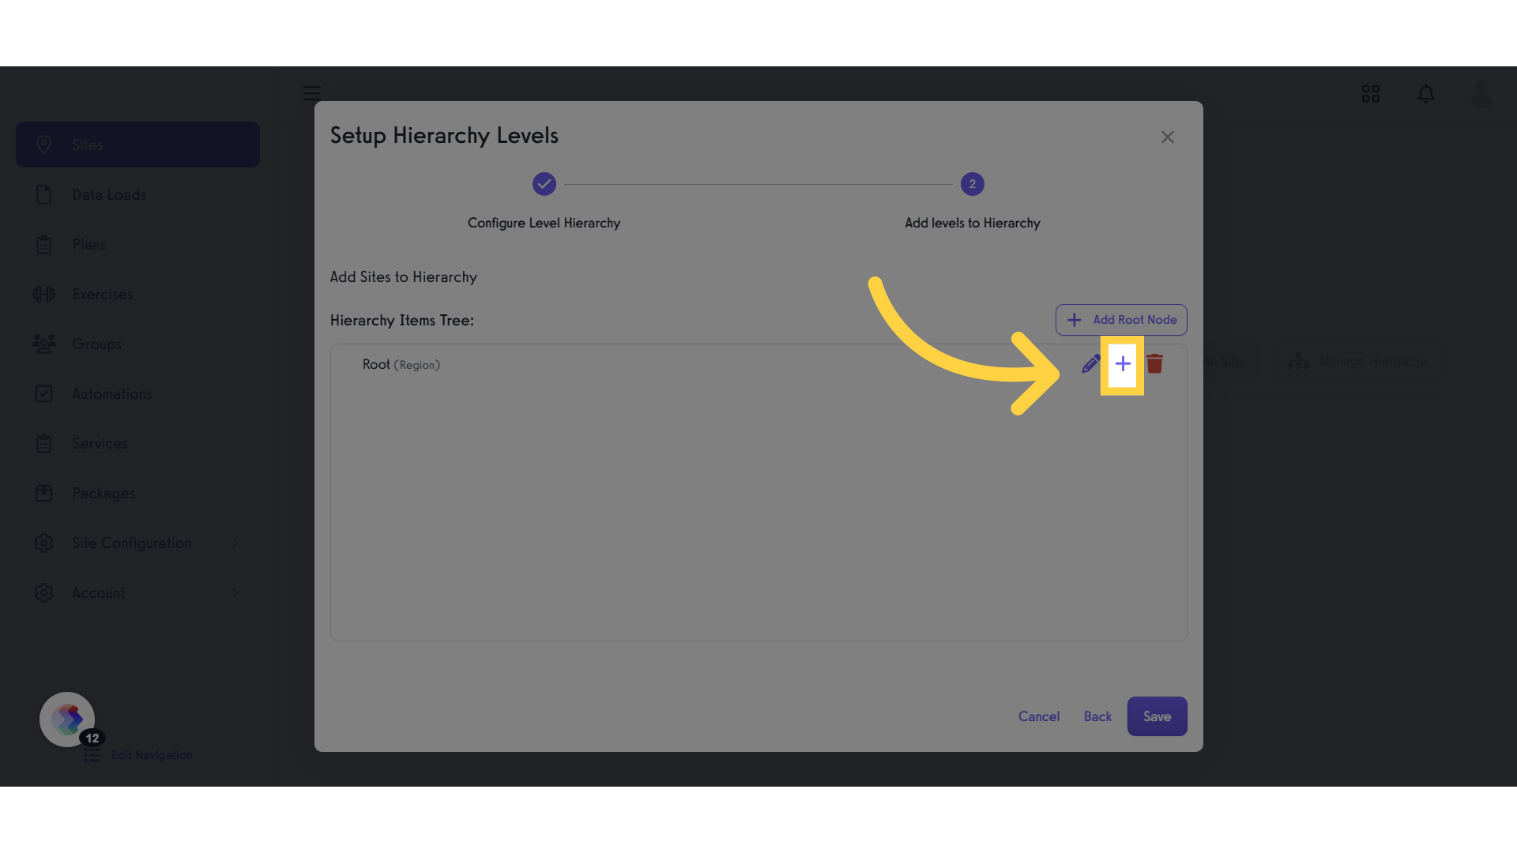Click the edit pencil icon for Root node
Image resolution: width=1517 pixels, height=853 pixels.
1090,364
